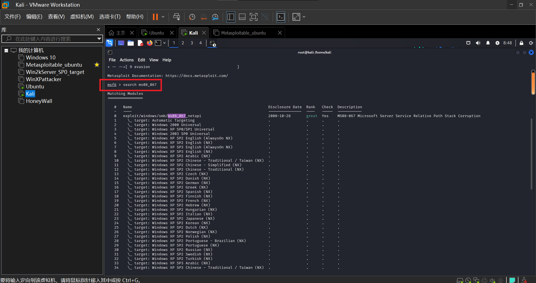Collapse the 我的计算机 tree node
Viewport: 536px width, 283px height.
coord(6,50)
